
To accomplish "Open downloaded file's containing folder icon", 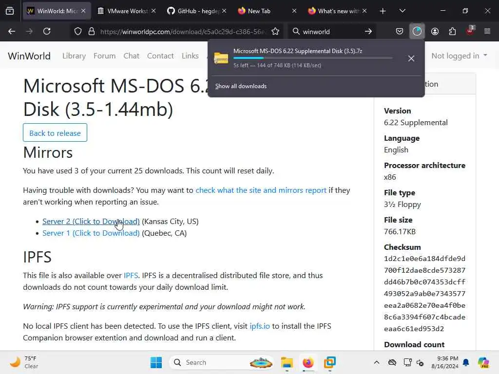I will coord(221,58).
